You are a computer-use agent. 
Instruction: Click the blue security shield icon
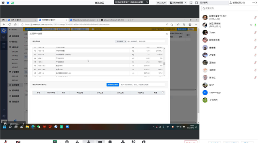pyautogui.click(x=8, y=3)
